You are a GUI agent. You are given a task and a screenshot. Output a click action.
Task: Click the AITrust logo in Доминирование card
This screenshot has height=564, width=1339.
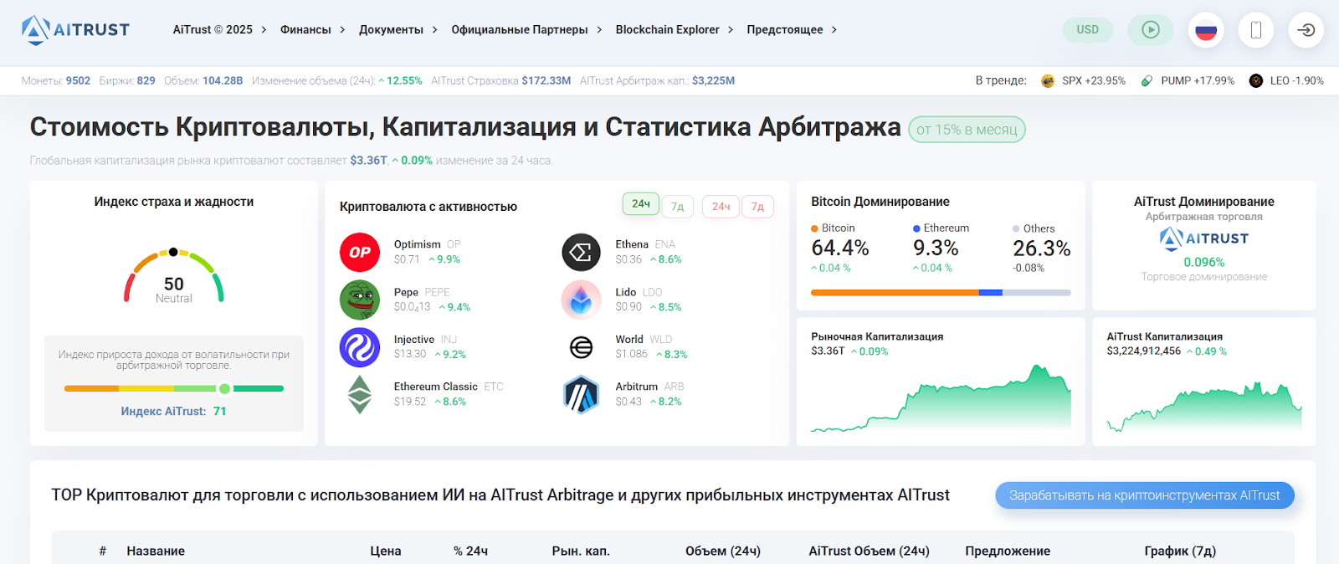[1203, 239]
